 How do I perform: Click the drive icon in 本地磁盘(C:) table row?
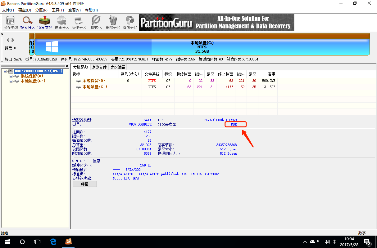coord(79,87)
